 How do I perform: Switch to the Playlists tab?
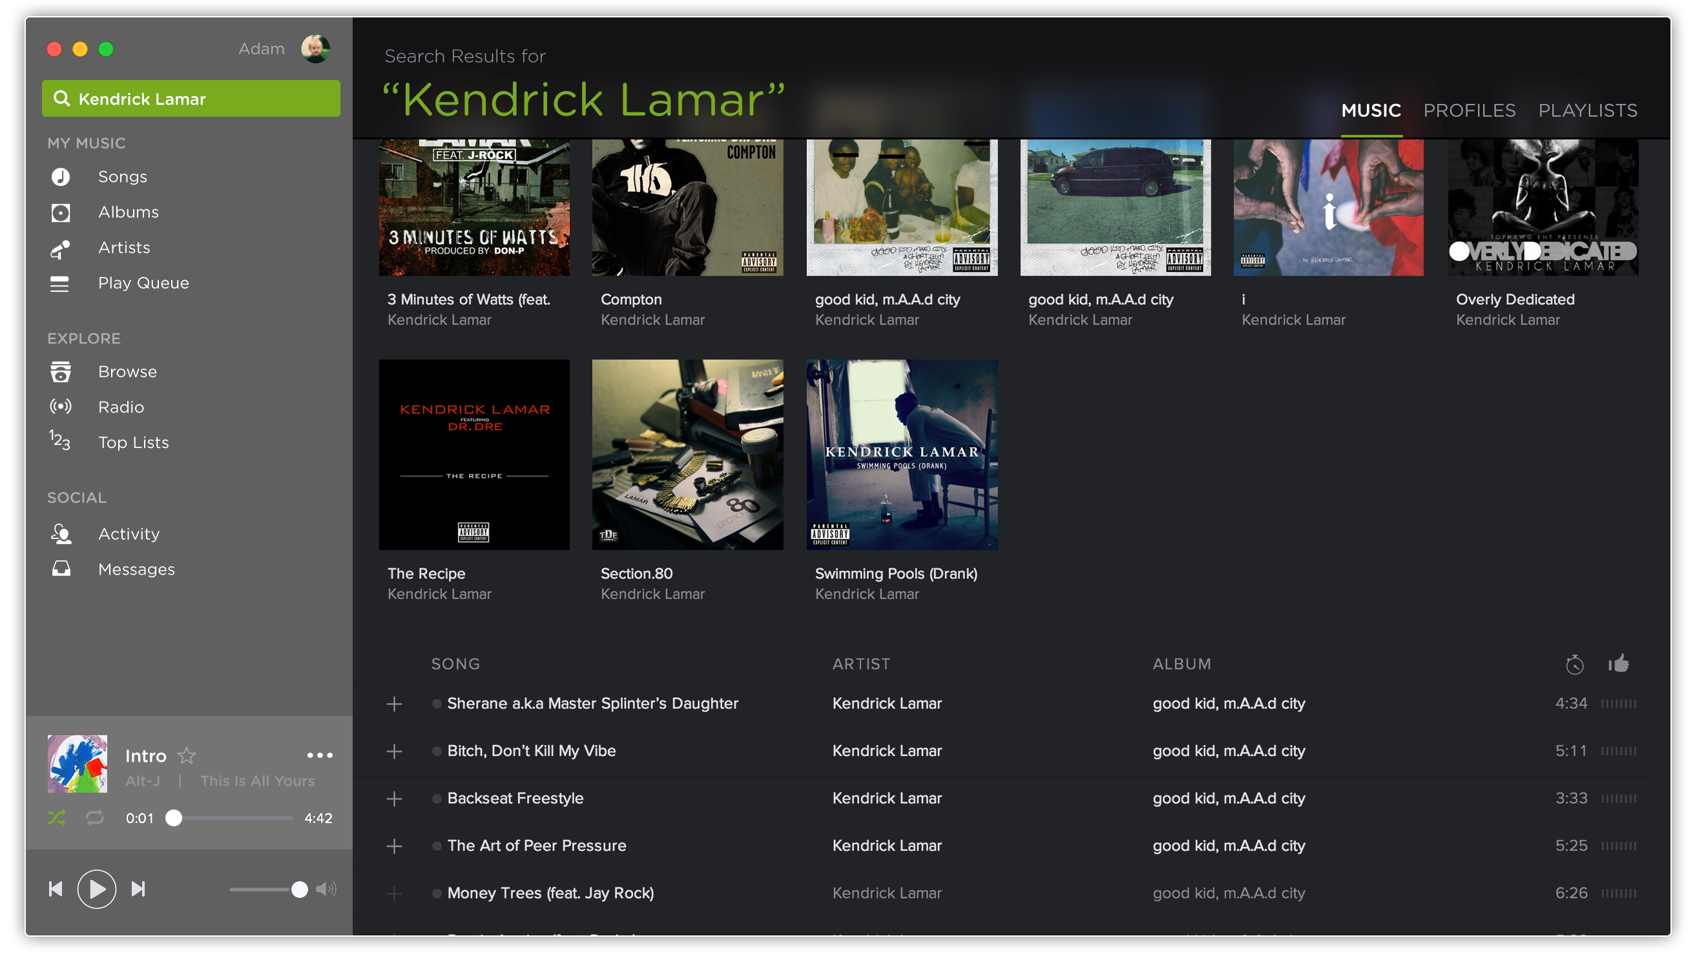pos(1588,110)
